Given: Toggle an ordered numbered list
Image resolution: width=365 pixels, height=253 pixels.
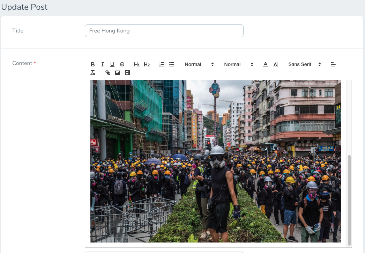Looking at the screenshot, I should coord(162,64).
